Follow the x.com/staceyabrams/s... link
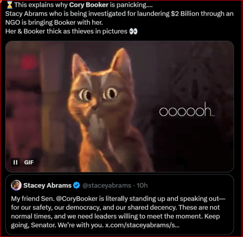 tap(142, 225)
